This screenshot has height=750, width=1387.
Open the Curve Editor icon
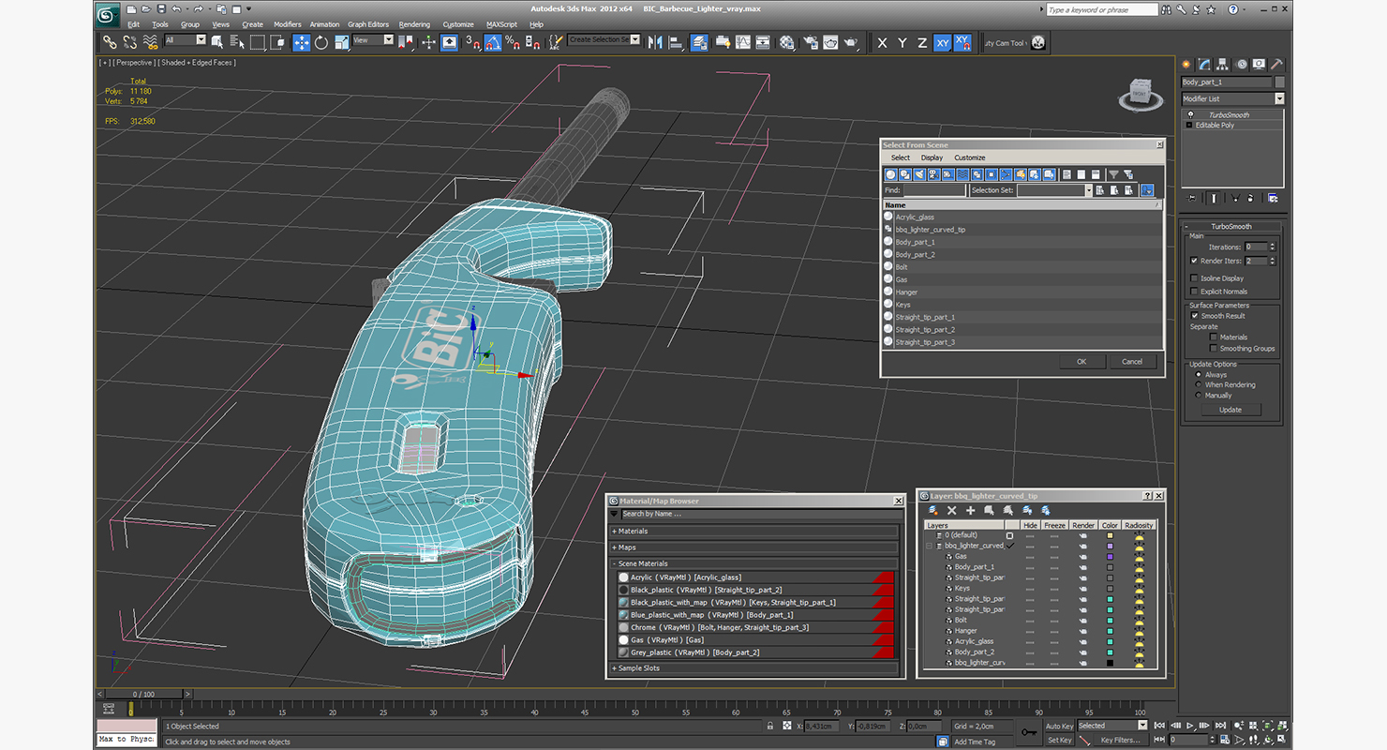coord(743,42)
